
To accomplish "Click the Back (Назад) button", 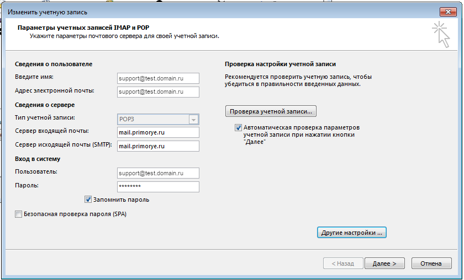I will pos(342,263).
